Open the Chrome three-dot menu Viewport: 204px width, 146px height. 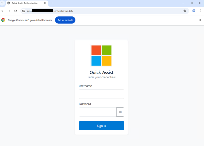pyautogui.click(x=200, y=11)
